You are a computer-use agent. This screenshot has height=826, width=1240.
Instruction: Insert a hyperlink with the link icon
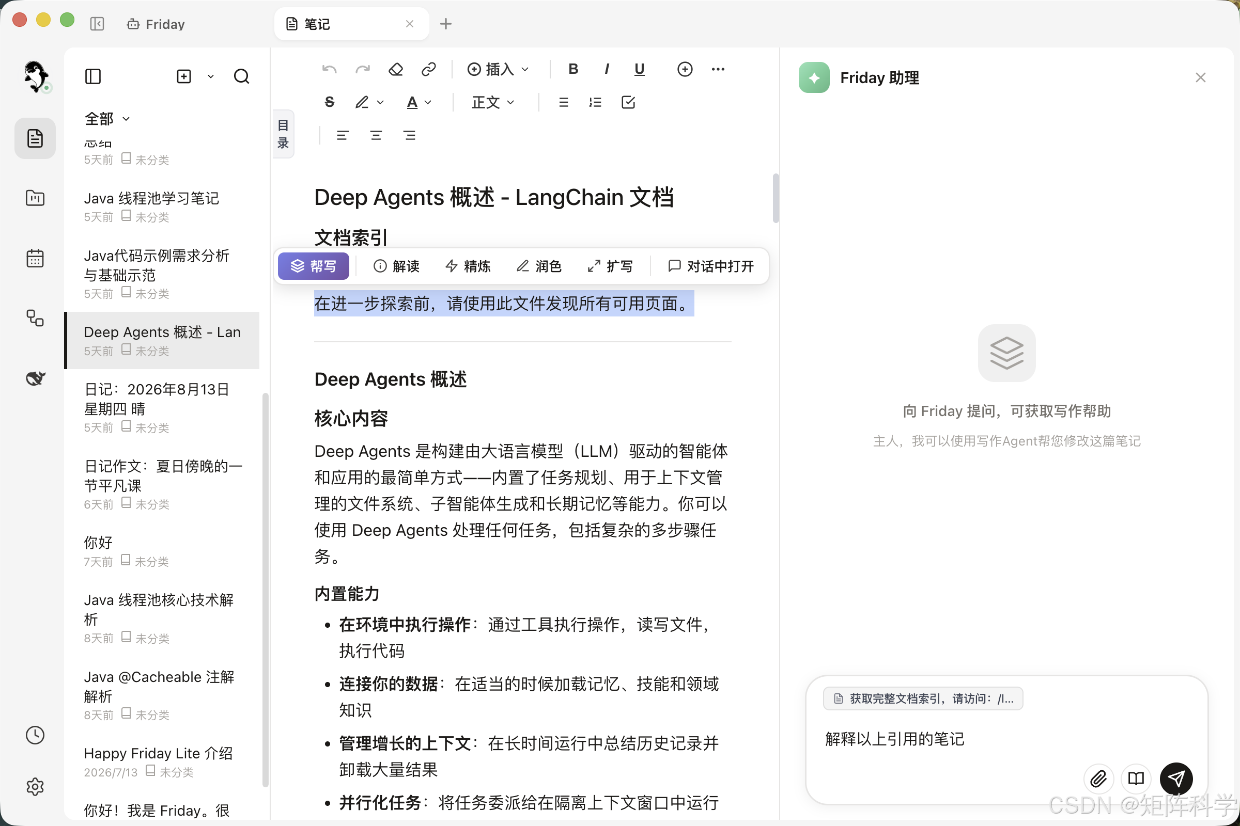coord(429,69)
